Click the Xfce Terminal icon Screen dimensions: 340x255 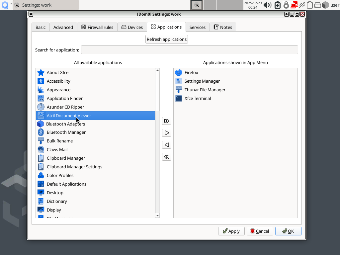(179, 98)
